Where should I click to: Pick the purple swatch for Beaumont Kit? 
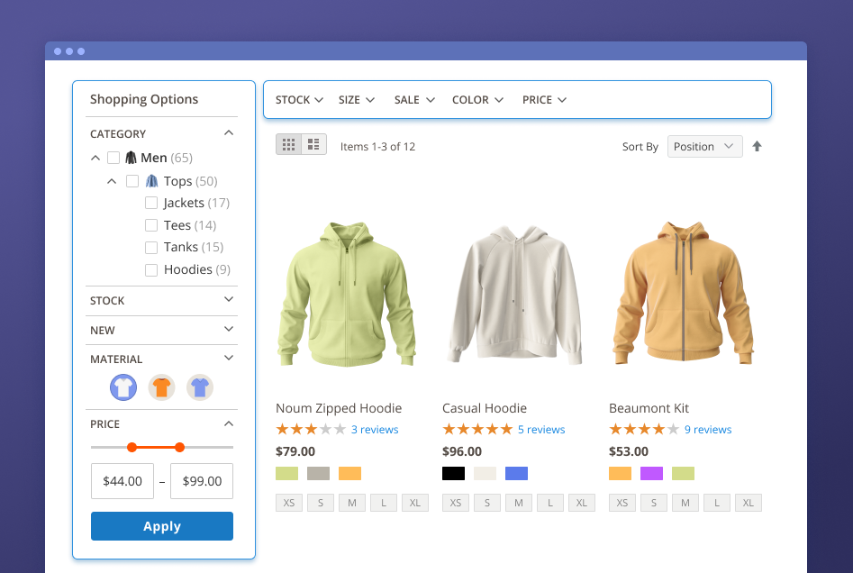coord(651,474)
